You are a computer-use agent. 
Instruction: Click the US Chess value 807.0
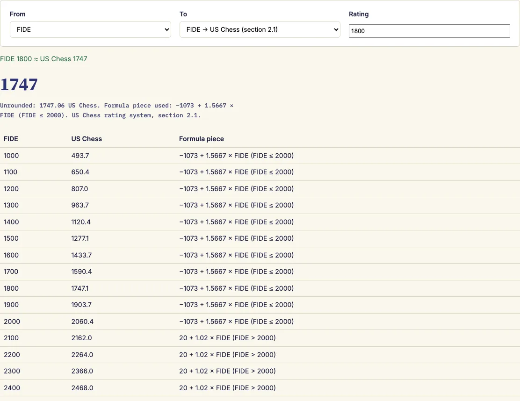79,188
